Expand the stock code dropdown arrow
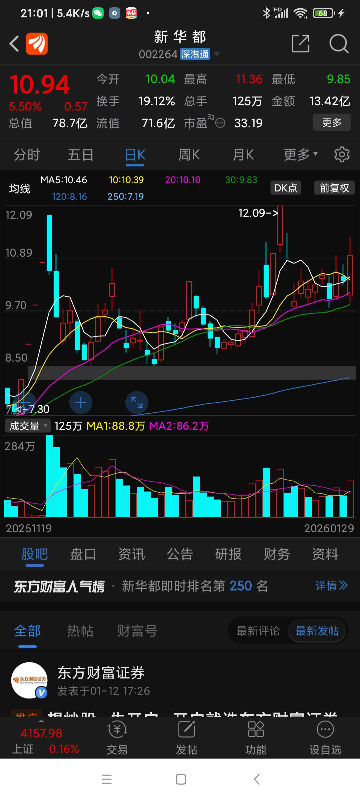360x802 pixels. [216, 54]
